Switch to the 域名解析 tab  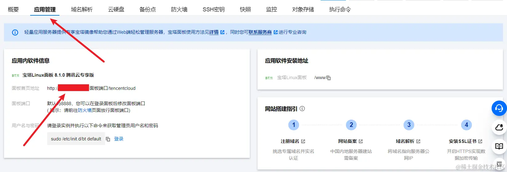(x=82, y=10)
